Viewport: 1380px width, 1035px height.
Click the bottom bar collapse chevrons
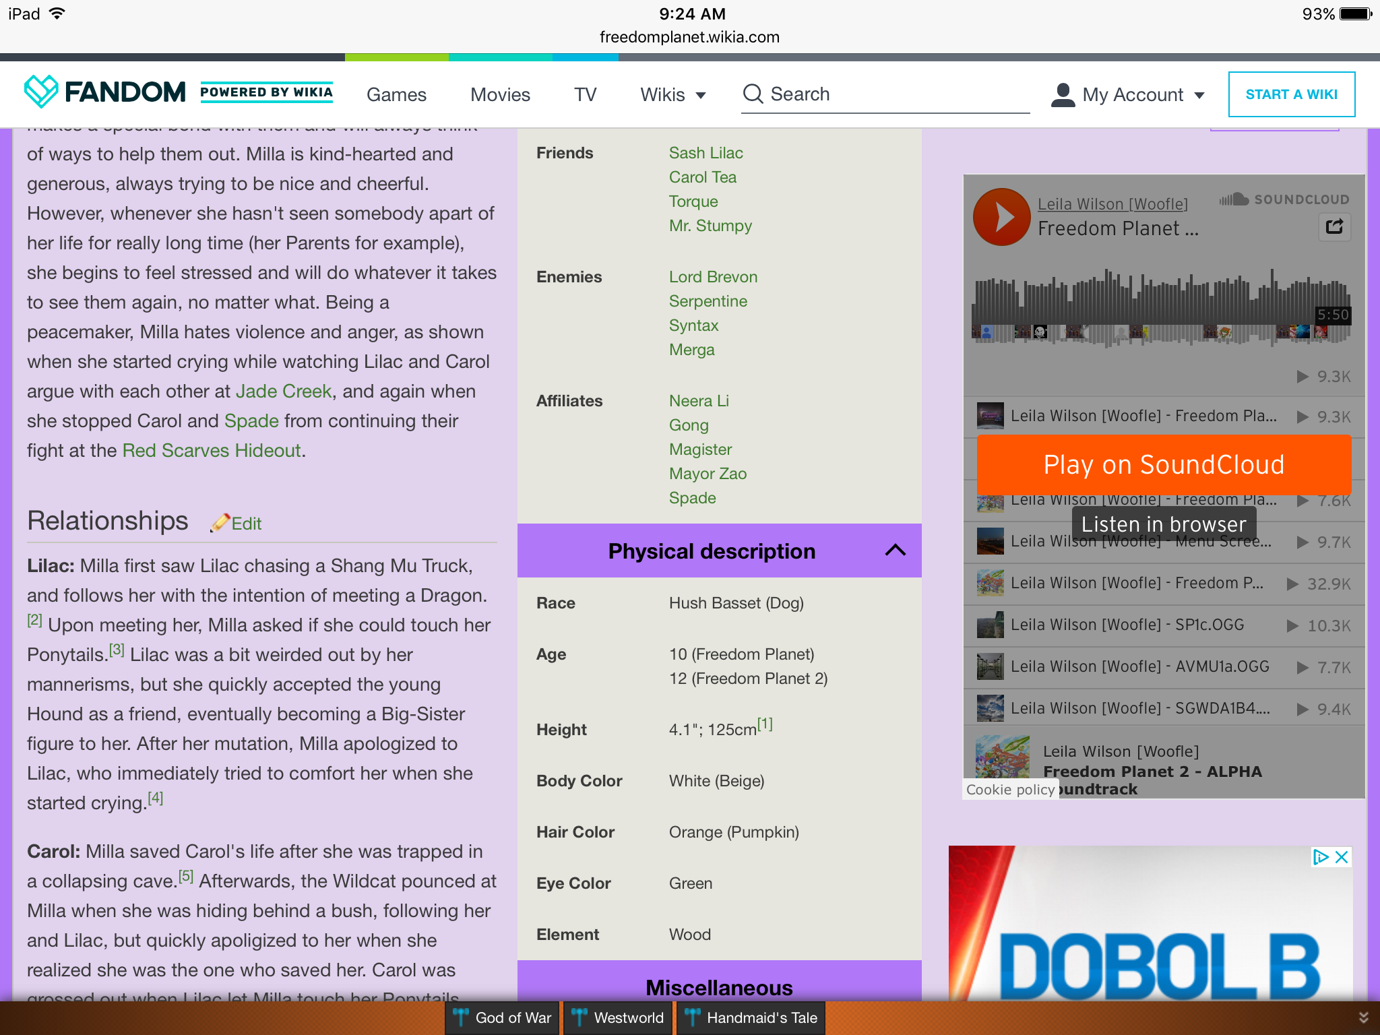coord(1363,1017)
